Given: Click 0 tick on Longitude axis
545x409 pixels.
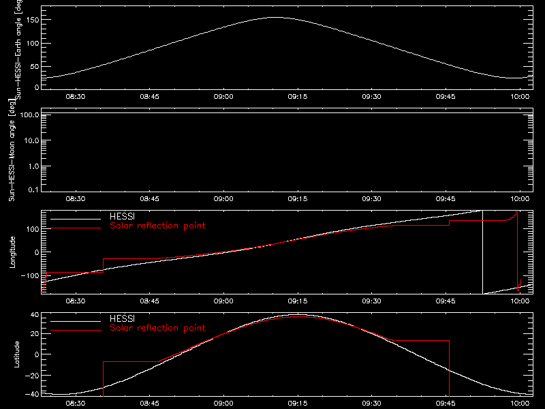Looking at the screenshot, I should tap(37, 252).
